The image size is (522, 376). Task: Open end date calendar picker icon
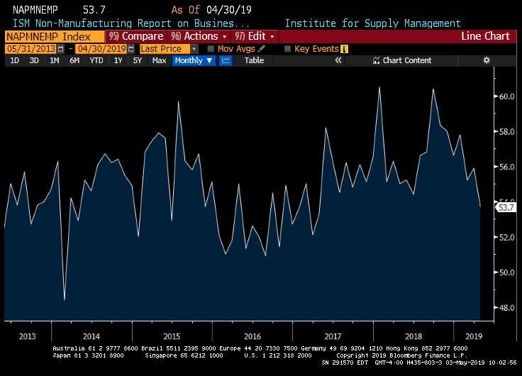pyautogui.click(x=131, y=49)
